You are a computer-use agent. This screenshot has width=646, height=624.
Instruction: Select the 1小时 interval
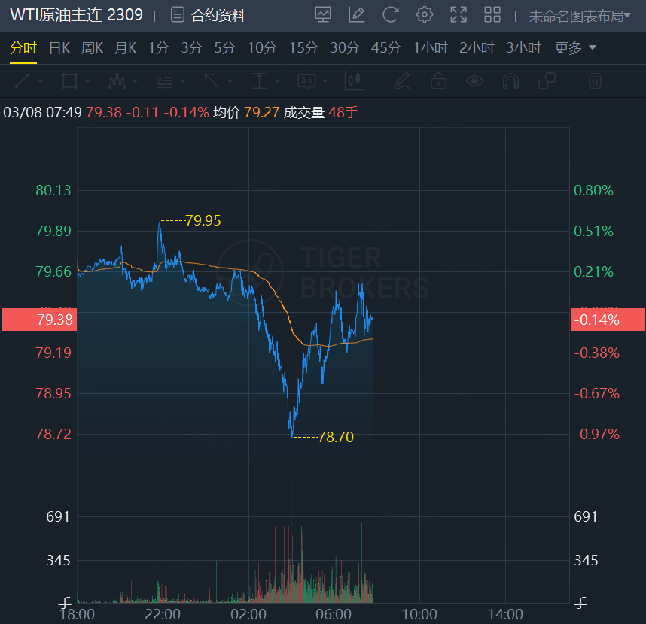click(x=432, y=48)
